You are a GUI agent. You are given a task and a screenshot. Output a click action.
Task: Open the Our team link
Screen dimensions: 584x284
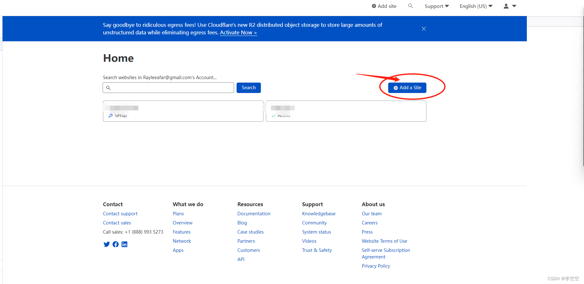372,214
